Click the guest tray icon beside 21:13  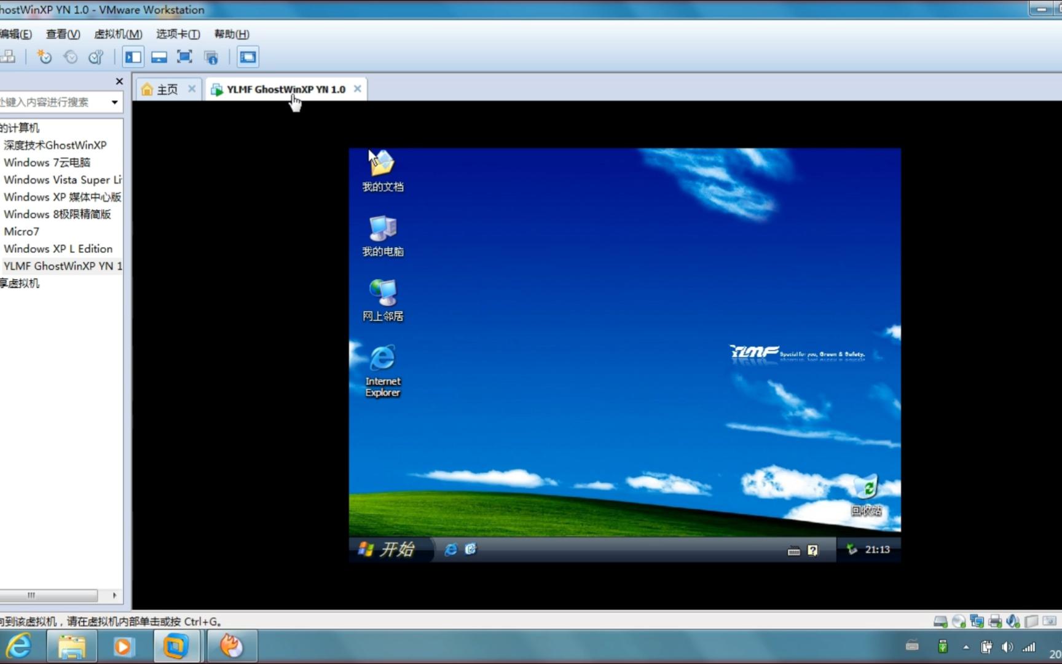[x=851, y=549]
